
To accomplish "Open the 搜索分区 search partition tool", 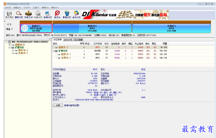I will tap(19, 15).
